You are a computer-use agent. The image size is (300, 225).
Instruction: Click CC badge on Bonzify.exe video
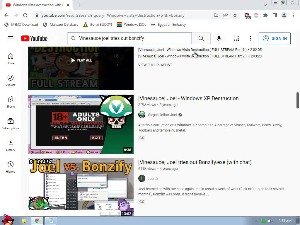click(x=142, y=202)
